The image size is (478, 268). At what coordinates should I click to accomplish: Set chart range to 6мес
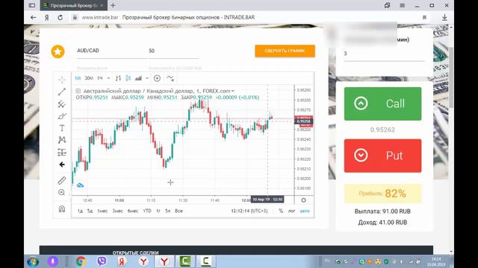coord(133,211)
